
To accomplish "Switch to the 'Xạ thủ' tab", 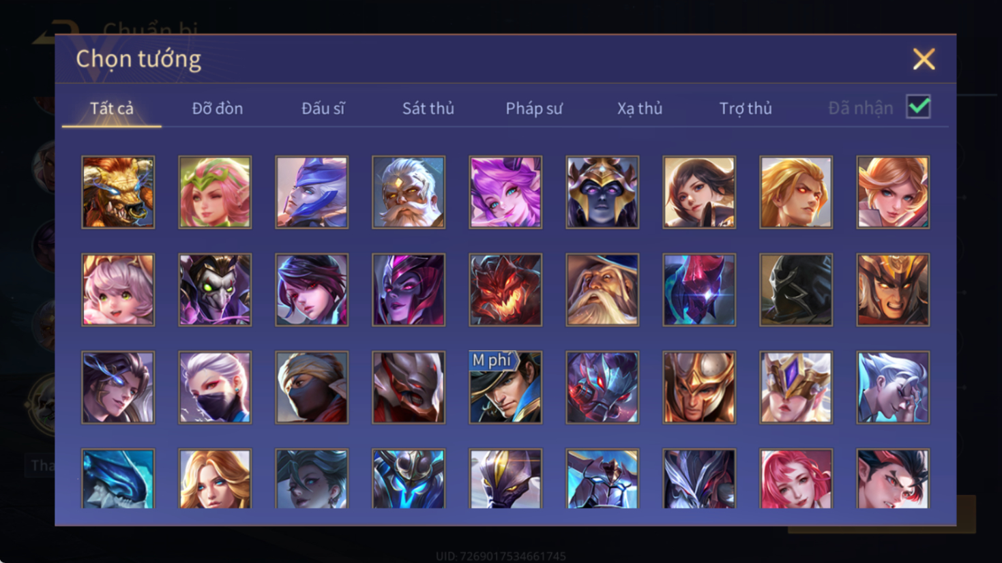I will 640,108.
